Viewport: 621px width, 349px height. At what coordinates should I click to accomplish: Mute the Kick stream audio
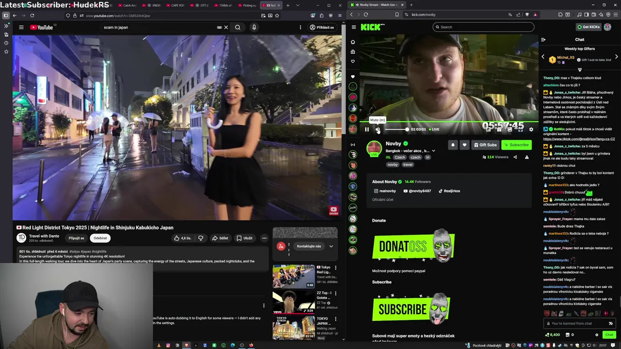click(x=378, y=129)
